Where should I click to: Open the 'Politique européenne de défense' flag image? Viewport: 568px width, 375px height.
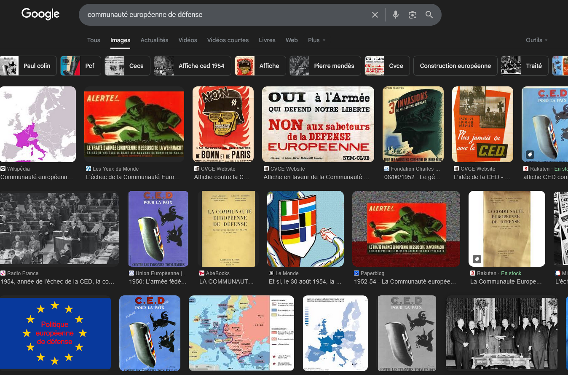coord(55,333)
